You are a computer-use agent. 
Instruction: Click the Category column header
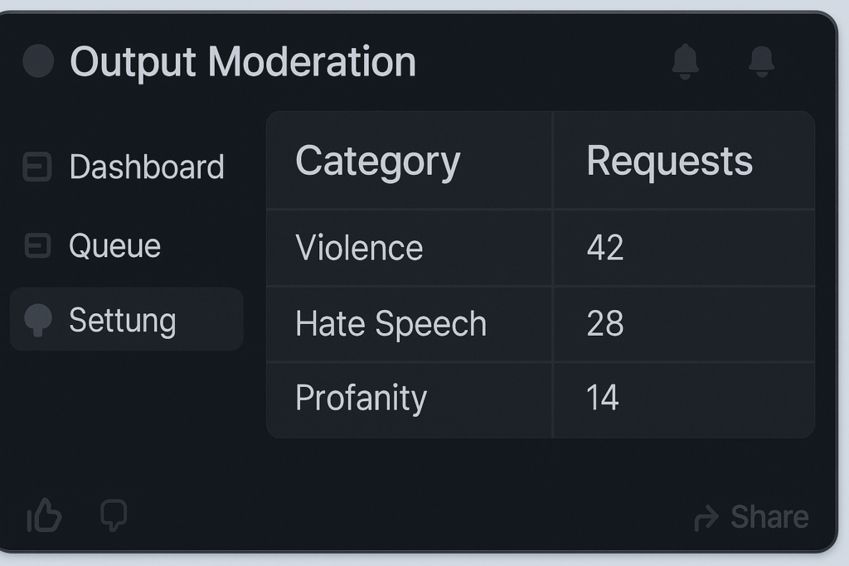click(377, 161)
